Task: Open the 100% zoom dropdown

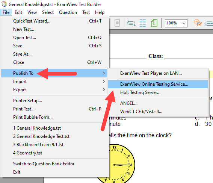Action: click(176, 23)
